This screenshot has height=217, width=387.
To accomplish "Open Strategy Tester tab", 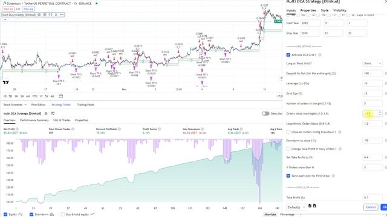I will coord(61,105).
